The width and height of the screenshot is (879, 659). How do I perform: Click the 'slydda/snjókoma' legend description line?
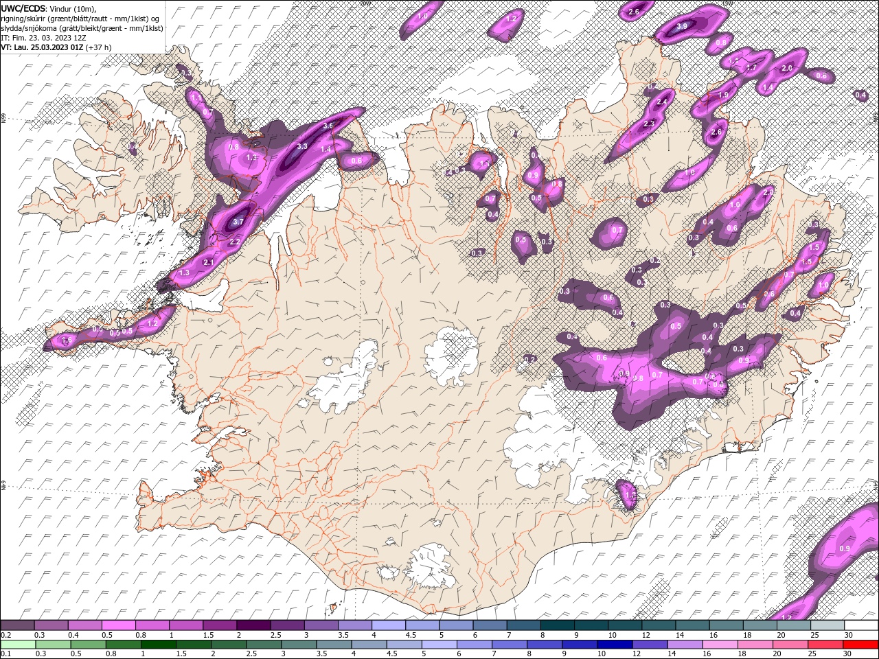pos(82,28)
